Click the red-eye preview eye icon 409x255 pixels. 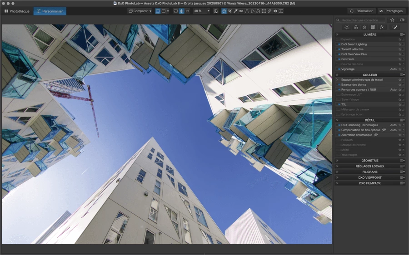[x=275, y=11]
